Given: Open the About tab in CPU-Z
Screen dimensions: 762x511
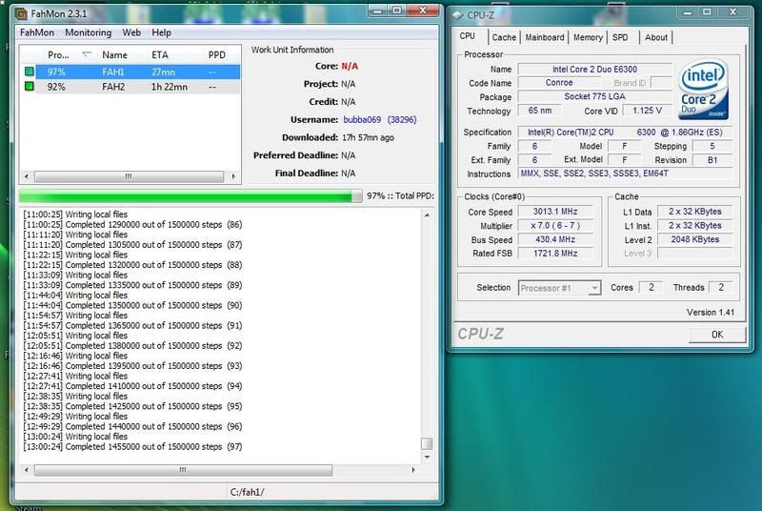Looking at the screenshot, I should point(656,37).
